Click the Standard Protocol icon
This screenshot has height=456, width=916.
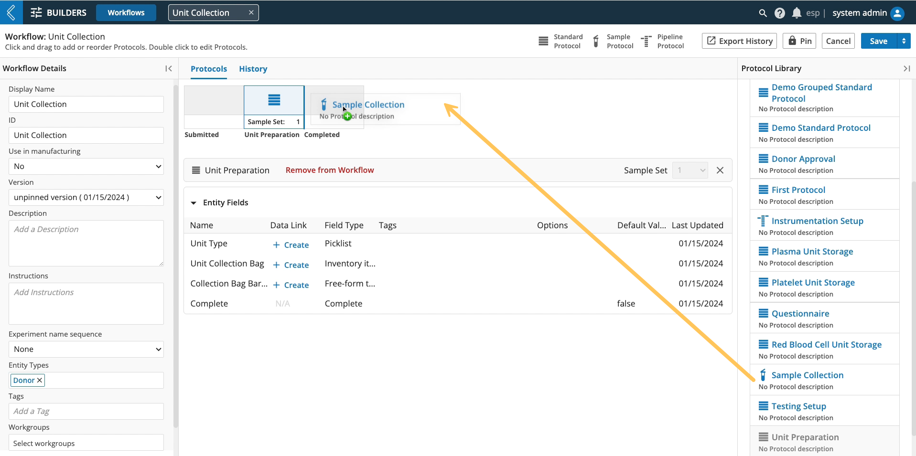point(543,41)
